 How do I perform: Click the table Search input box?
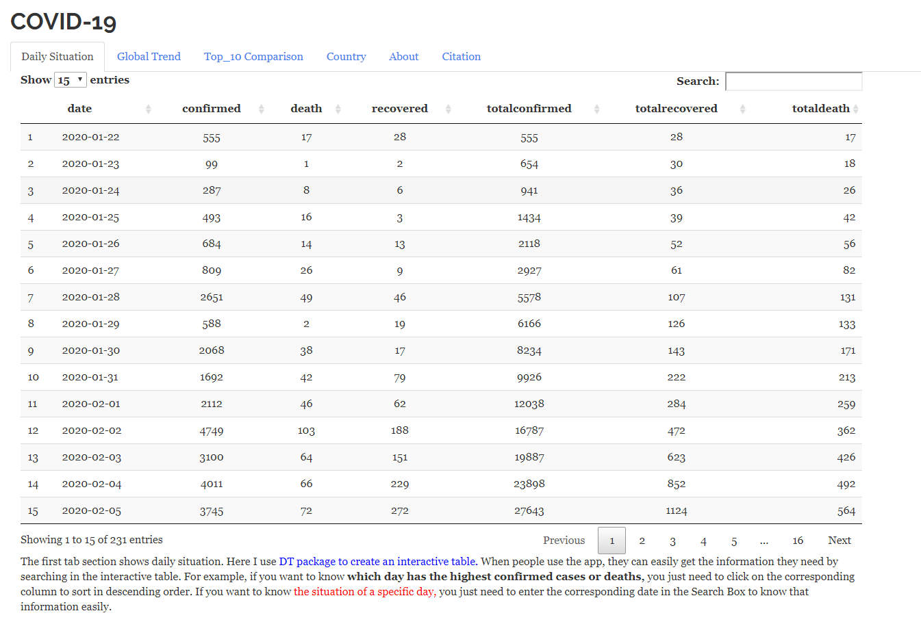pyautogui.click(x=794, y=81)
